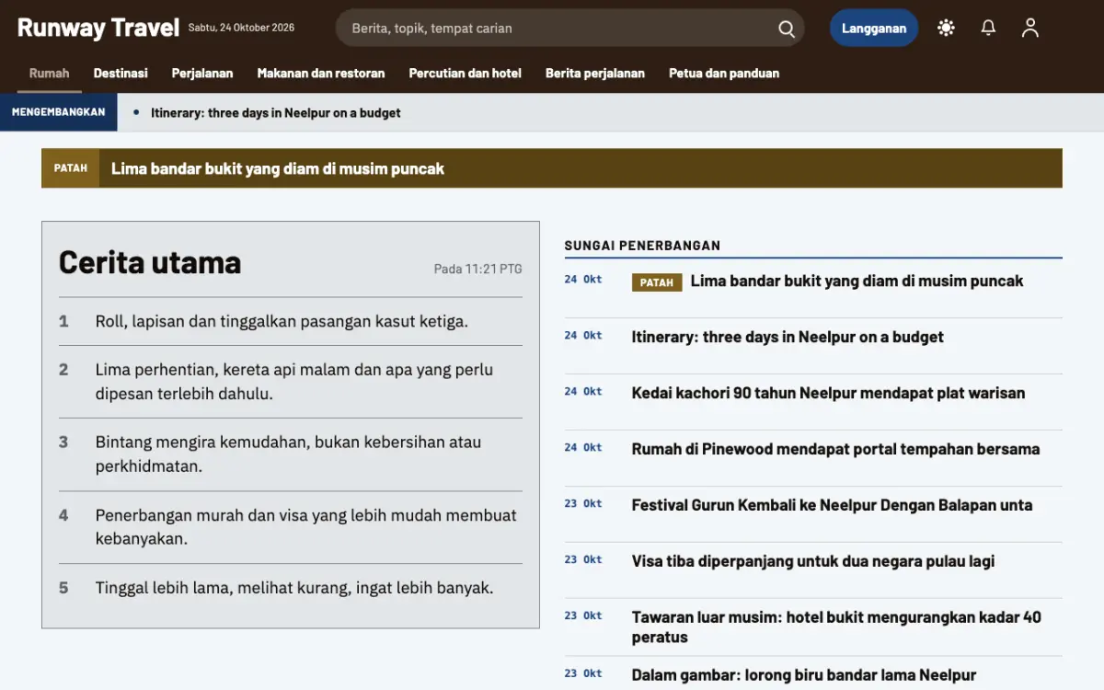1104x690 pixels.
Task: Select the Rumah navigation tab
Action: [x=49, y=74]
